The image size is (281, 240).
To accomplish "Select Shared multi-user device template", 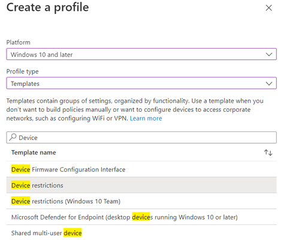I will [x=141, y=233].
